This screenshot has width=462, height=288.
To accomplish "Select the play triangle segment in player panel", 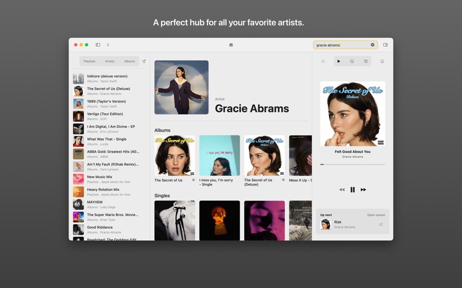I will point(338,62).
